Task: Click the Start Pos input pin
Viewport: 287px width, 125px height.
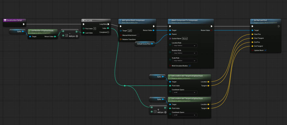Action: coord(252,35)
